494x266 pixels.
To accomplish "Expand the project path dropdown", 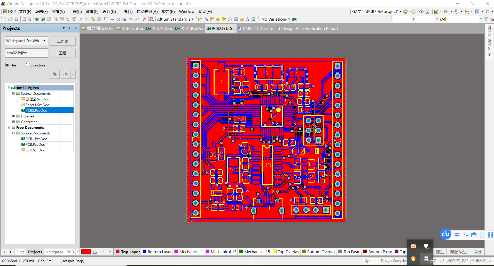I will point(401,12).
